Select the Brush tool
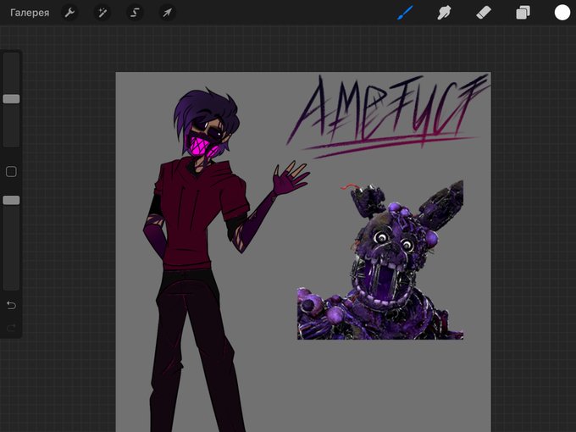Viewport: 576px width, 432px height. (405, 13)
